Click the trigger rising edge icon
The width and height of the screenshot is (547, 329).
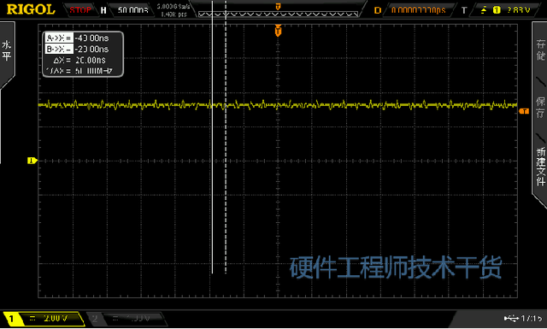(484, 10)
